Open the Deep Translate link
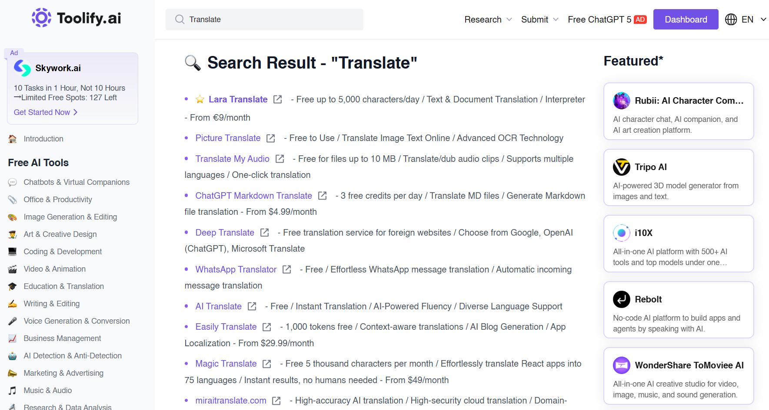 click(225, 233)
